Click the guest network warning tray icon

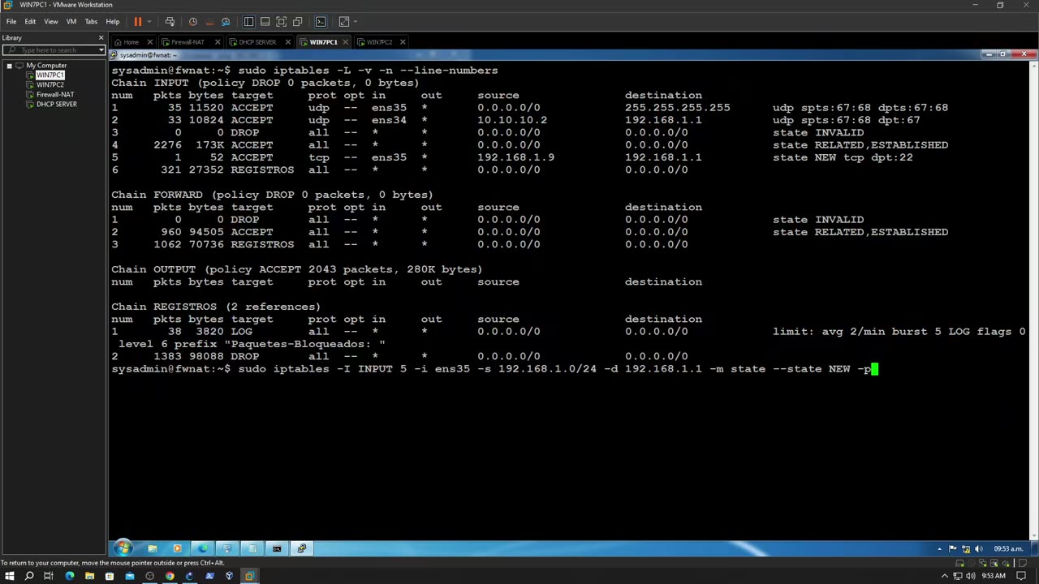[x=967, y=549]
